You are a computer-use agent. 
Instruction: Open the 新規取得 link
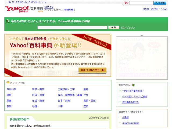point(69,10)
